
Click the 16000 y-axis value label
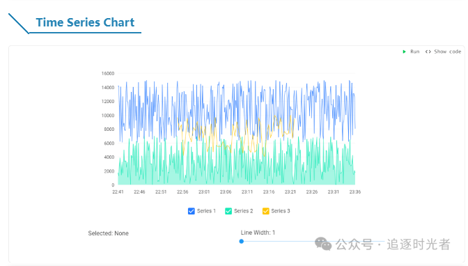point(108,73)
